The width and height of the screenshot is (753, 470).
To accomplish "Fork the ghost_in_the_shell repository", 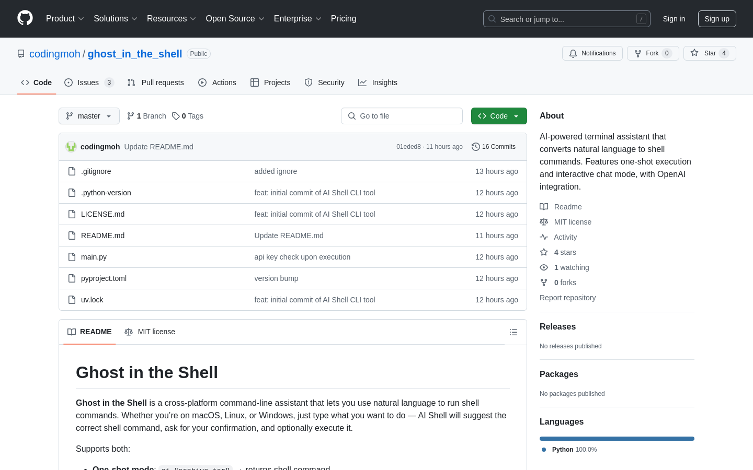I will [x=653, y=53].
